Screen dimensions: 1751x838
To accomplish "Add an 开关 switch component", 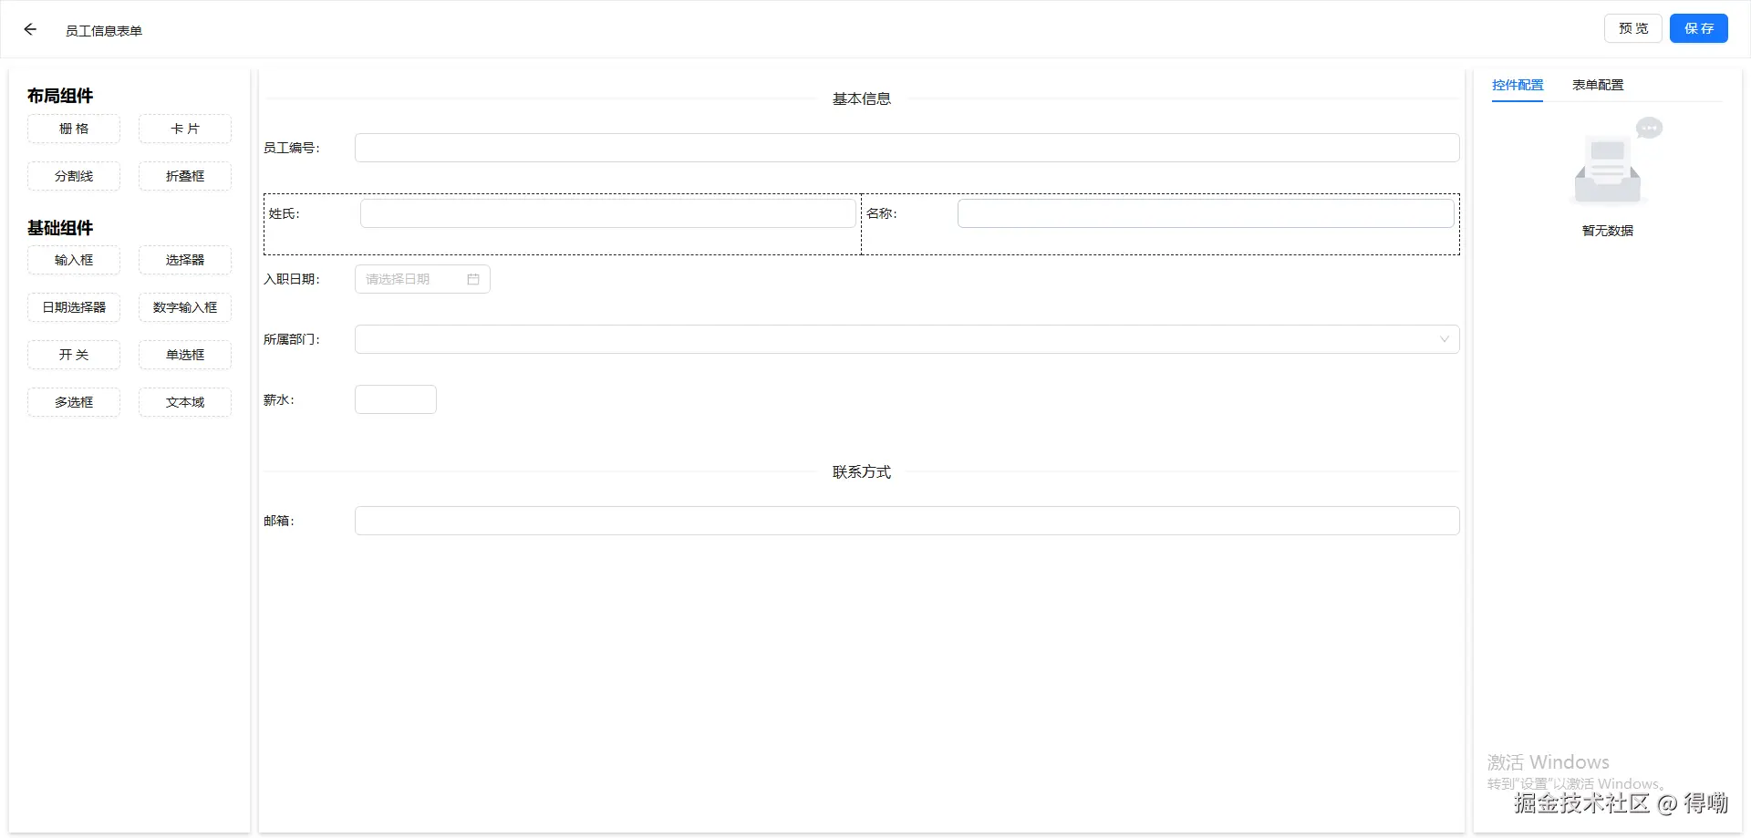I will pyautogui.click(x=74, y=355).
